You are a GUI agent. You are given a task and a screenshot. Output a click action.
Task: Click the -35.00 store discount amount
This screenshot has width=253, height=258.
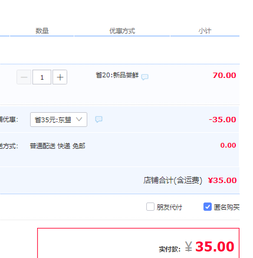pyautogui.click(x=222, y=120)
